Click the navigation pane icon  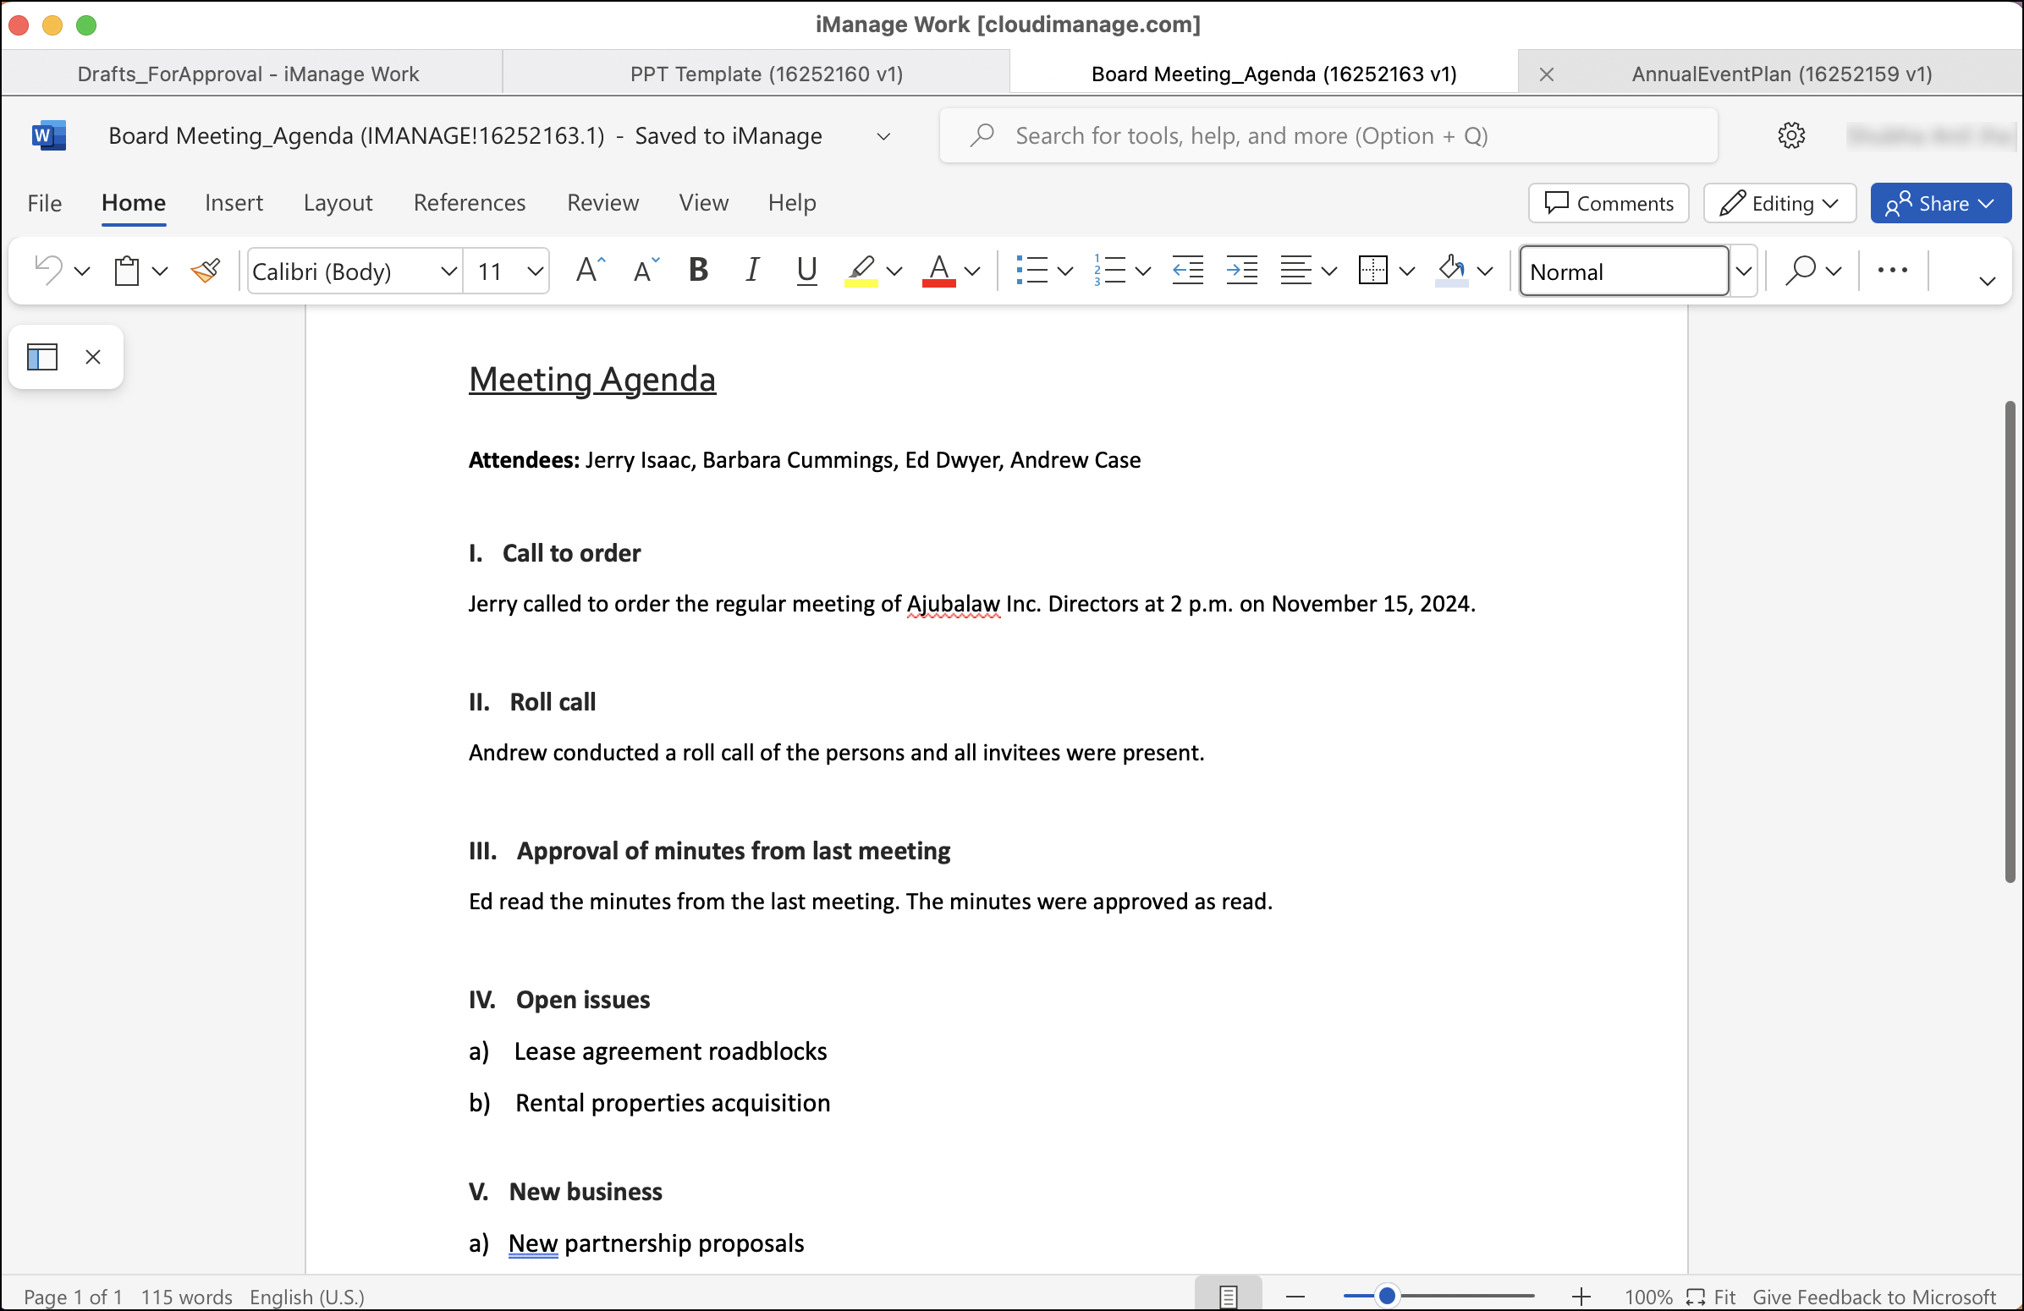point(42,357)
